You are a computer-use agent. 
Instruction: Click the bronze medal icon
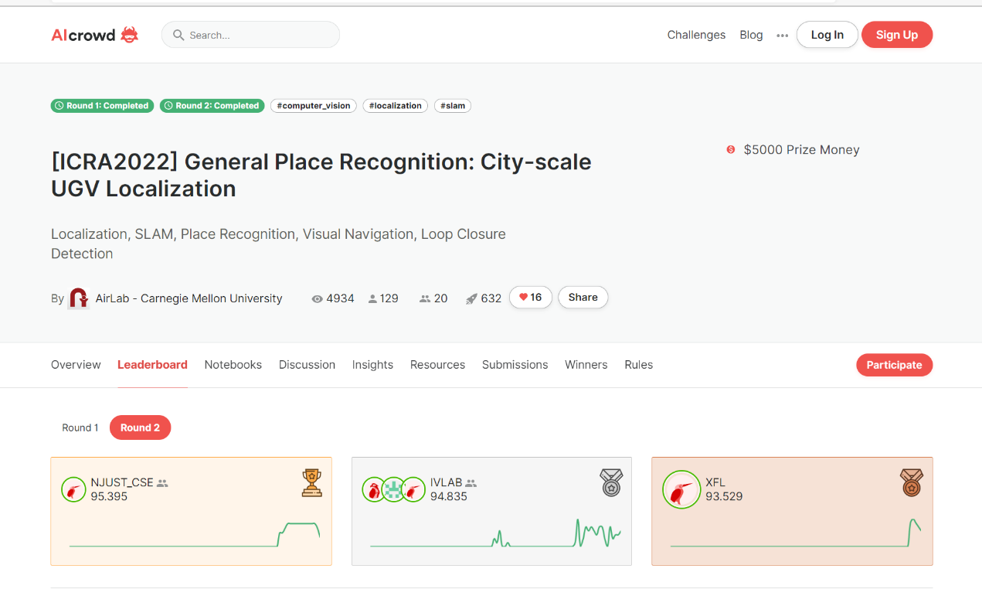pos(911,482)
